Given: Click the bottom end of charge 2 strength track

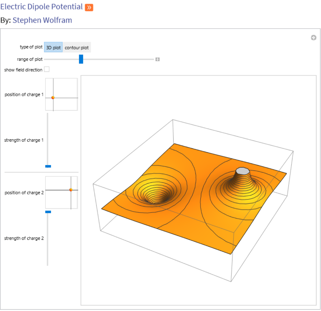Looking at the screenshot, I should click(x=48, y=264).
